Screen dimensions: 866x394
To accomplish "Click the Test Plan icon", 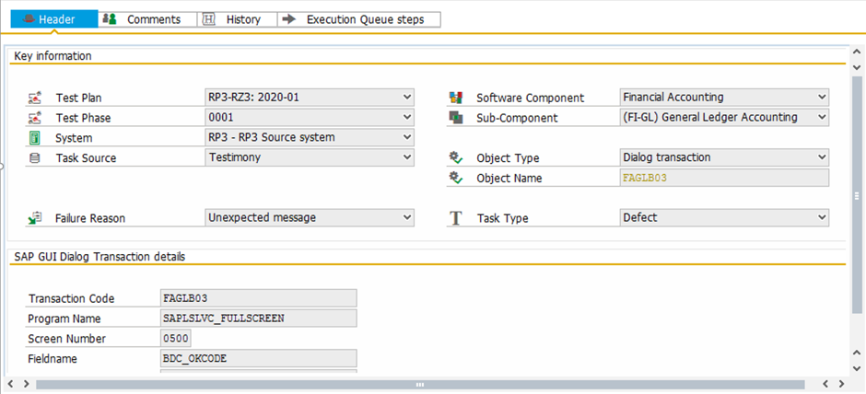I will point(35,98).
